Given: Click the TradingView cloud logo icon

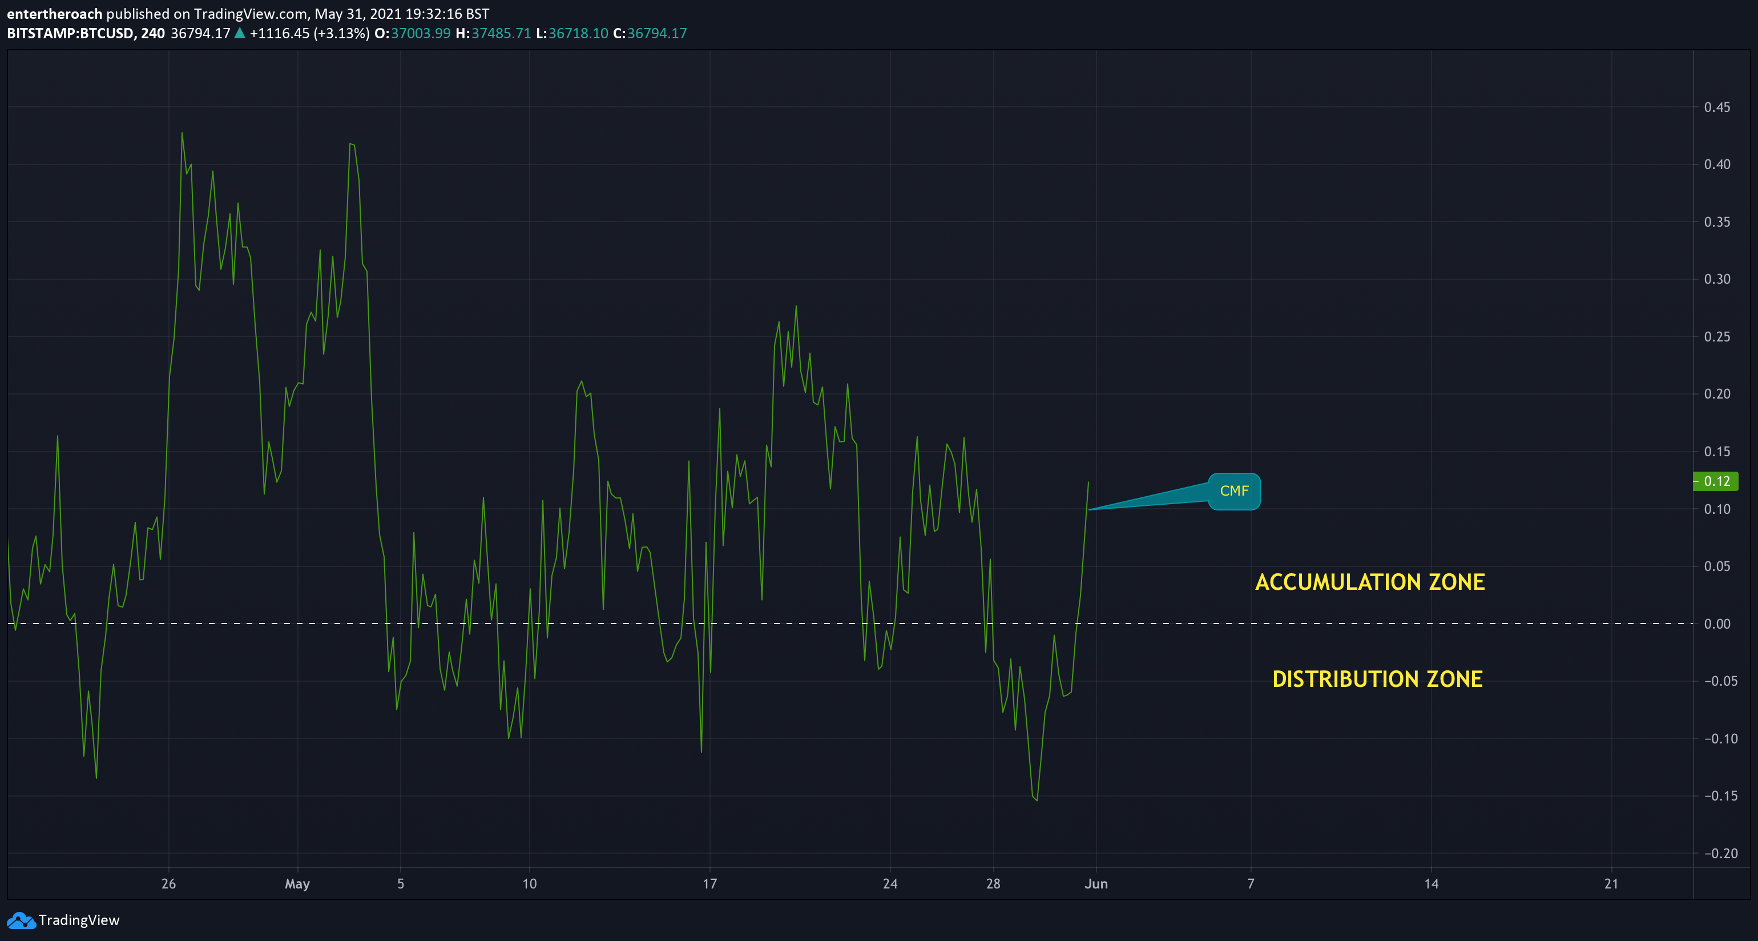Looking at the screenshot, I should tap(21, 920).
